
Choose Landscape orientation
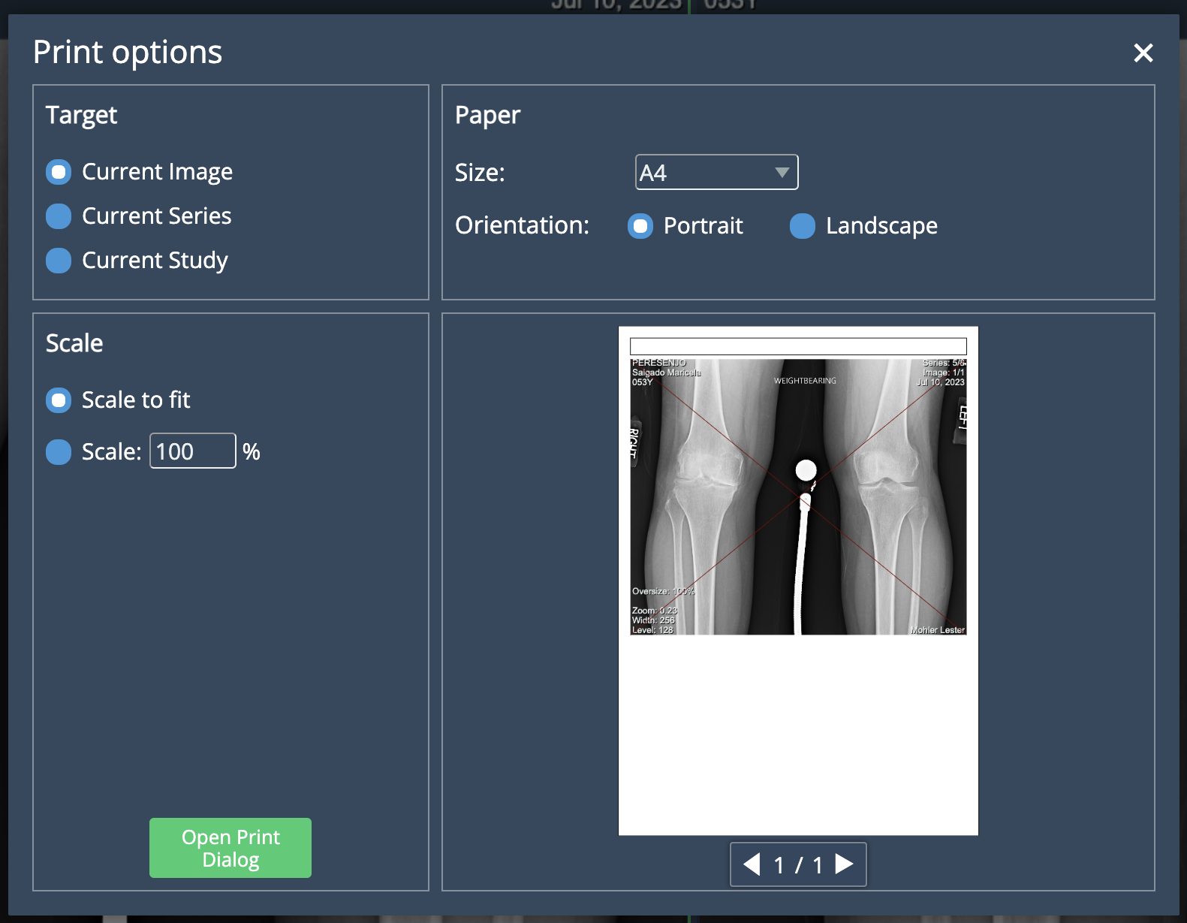point(803,226)
